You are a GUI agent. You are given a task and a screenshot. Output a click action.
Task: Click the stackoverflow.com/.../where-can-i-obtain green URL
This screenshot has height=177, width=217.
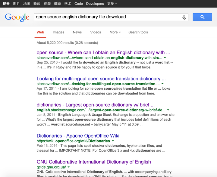tap(99, 57)
